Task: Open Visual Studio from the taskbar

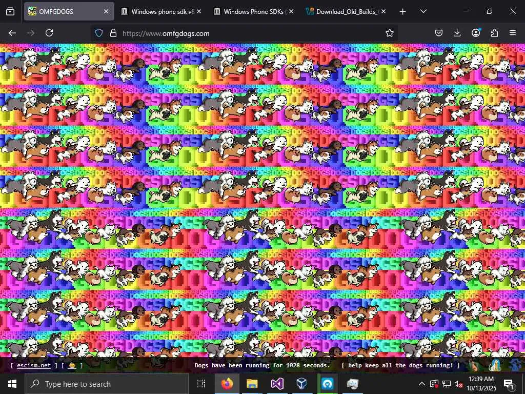Action: pos(277,384)
